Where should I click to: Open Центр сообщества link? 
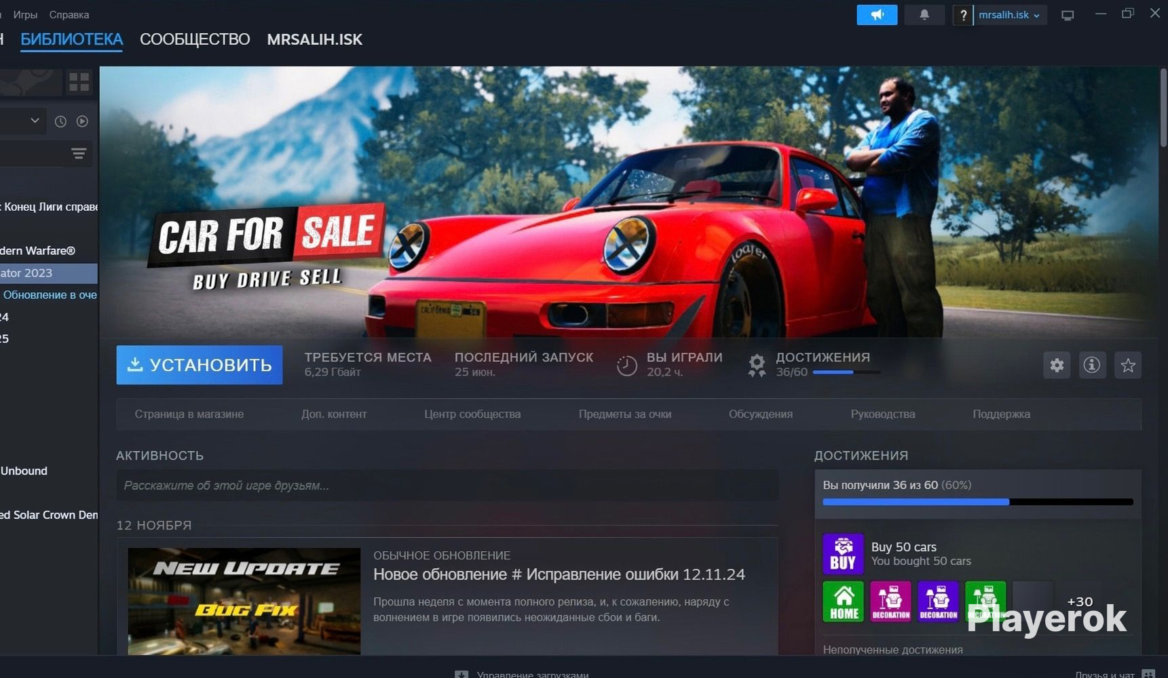tap(472, 414)
